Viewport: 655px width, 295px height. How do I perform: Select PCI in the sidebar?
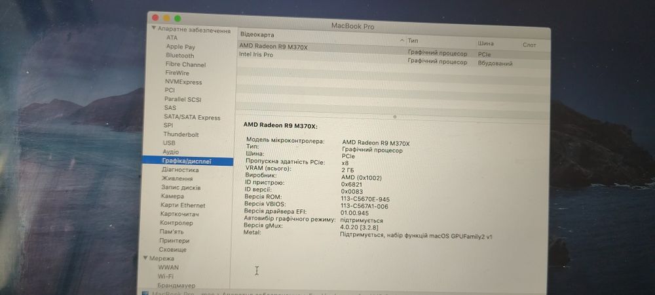coord(170,90)
